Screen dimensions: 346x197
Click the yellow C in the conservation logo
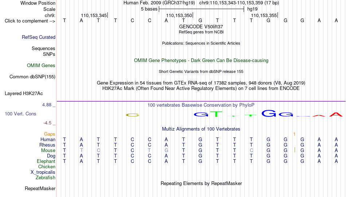click(133, 115)
